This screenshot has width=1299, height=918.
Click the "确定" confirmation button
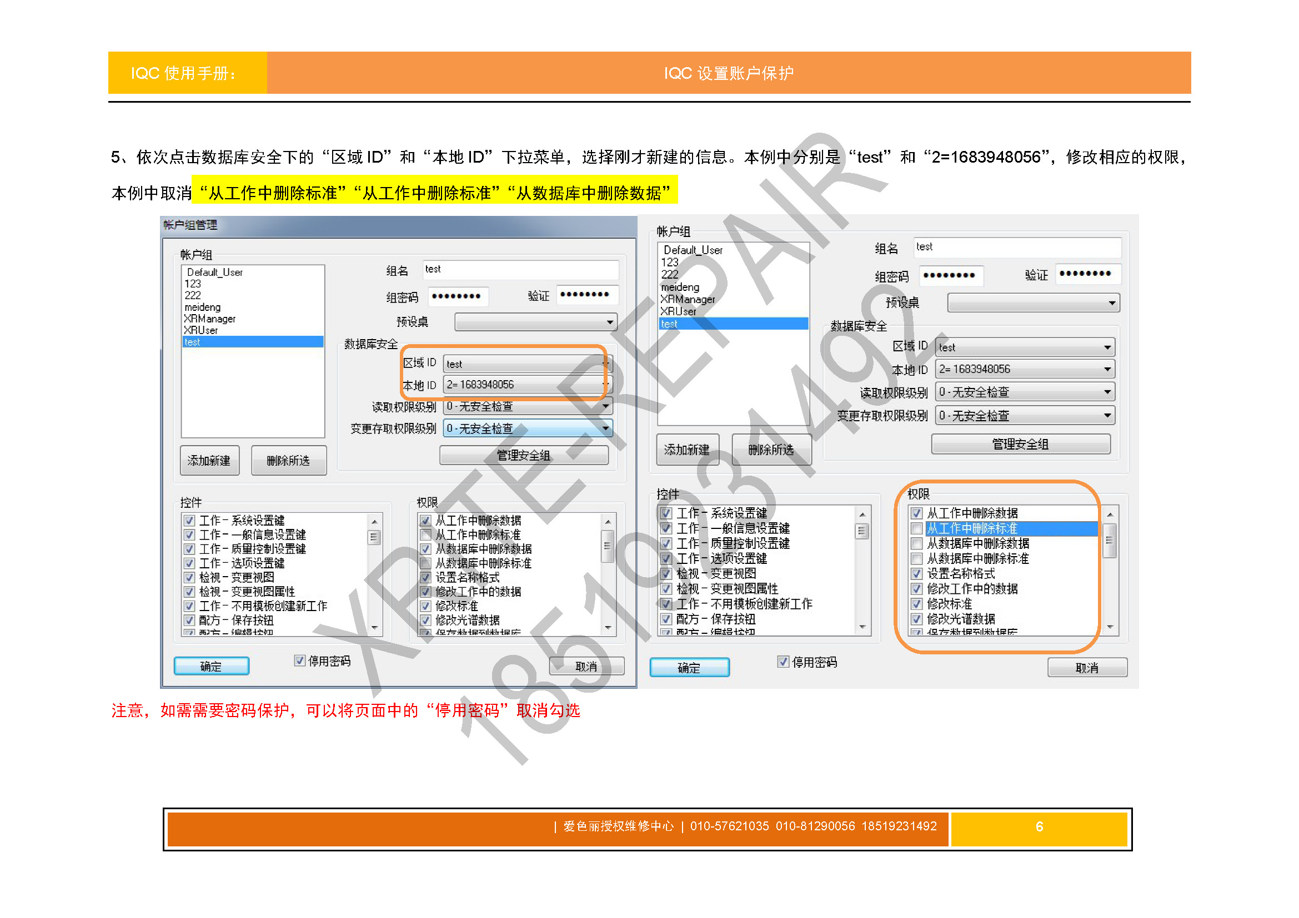(x=212, y=665)
